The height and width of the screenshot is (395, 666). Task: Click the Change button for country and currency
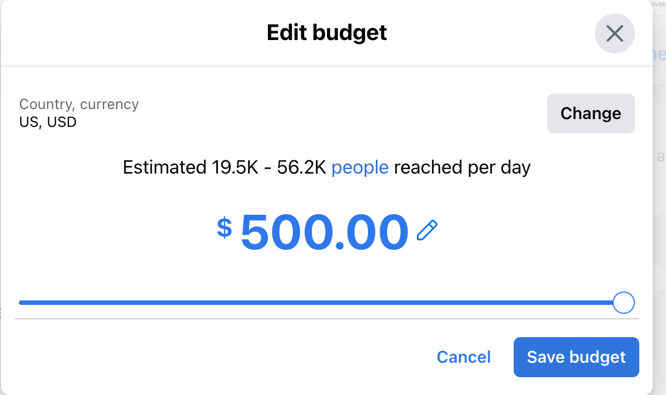point(590,113)
